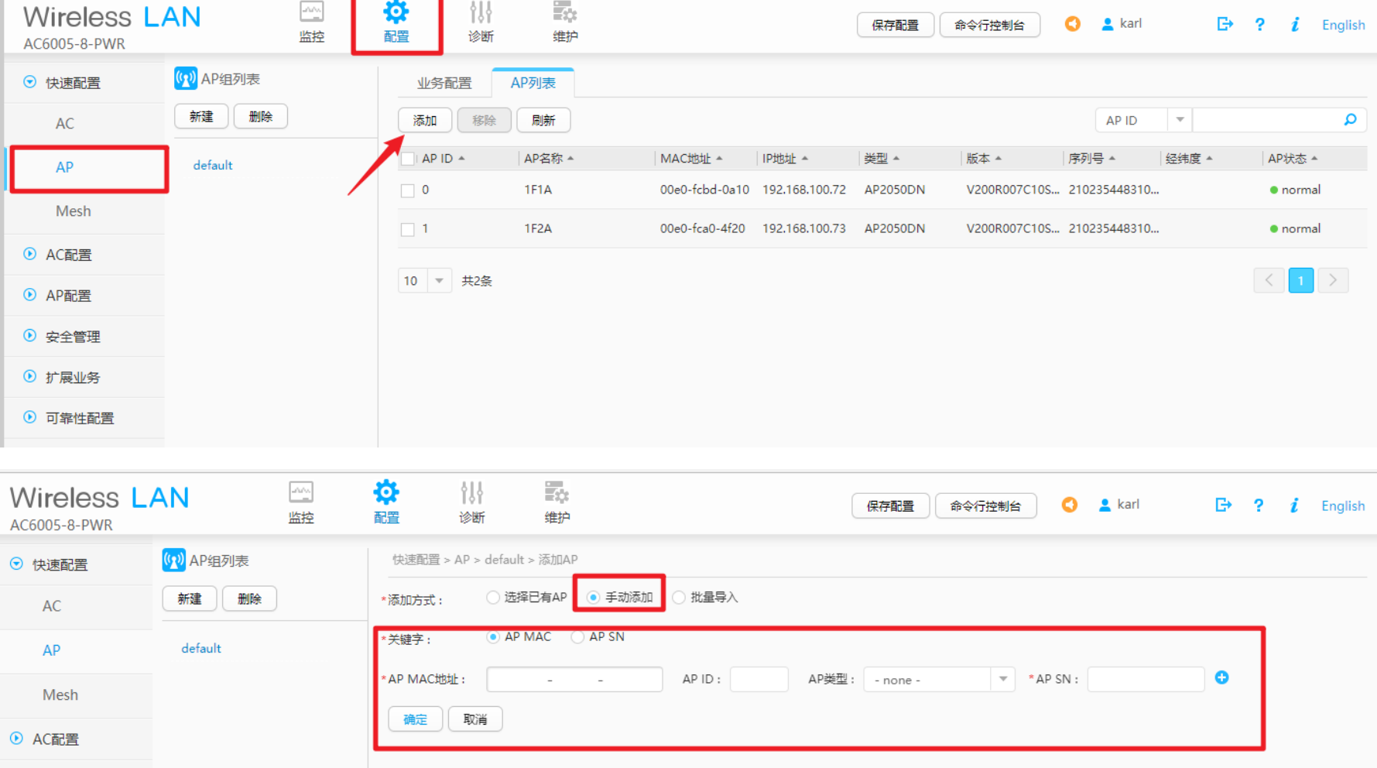
Task: Select Mesh item in upper sidebar
Action: click(73, 211)
